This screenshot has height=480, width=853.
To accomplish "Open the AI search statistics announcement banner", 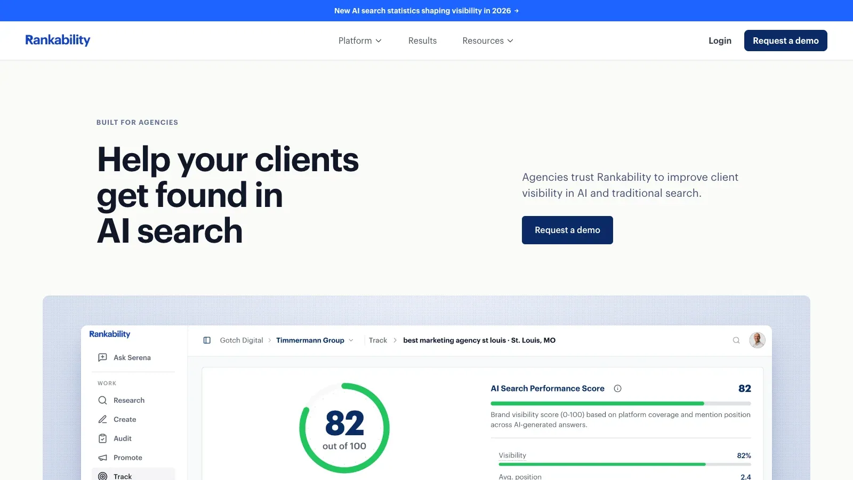I will coord(426,11).
